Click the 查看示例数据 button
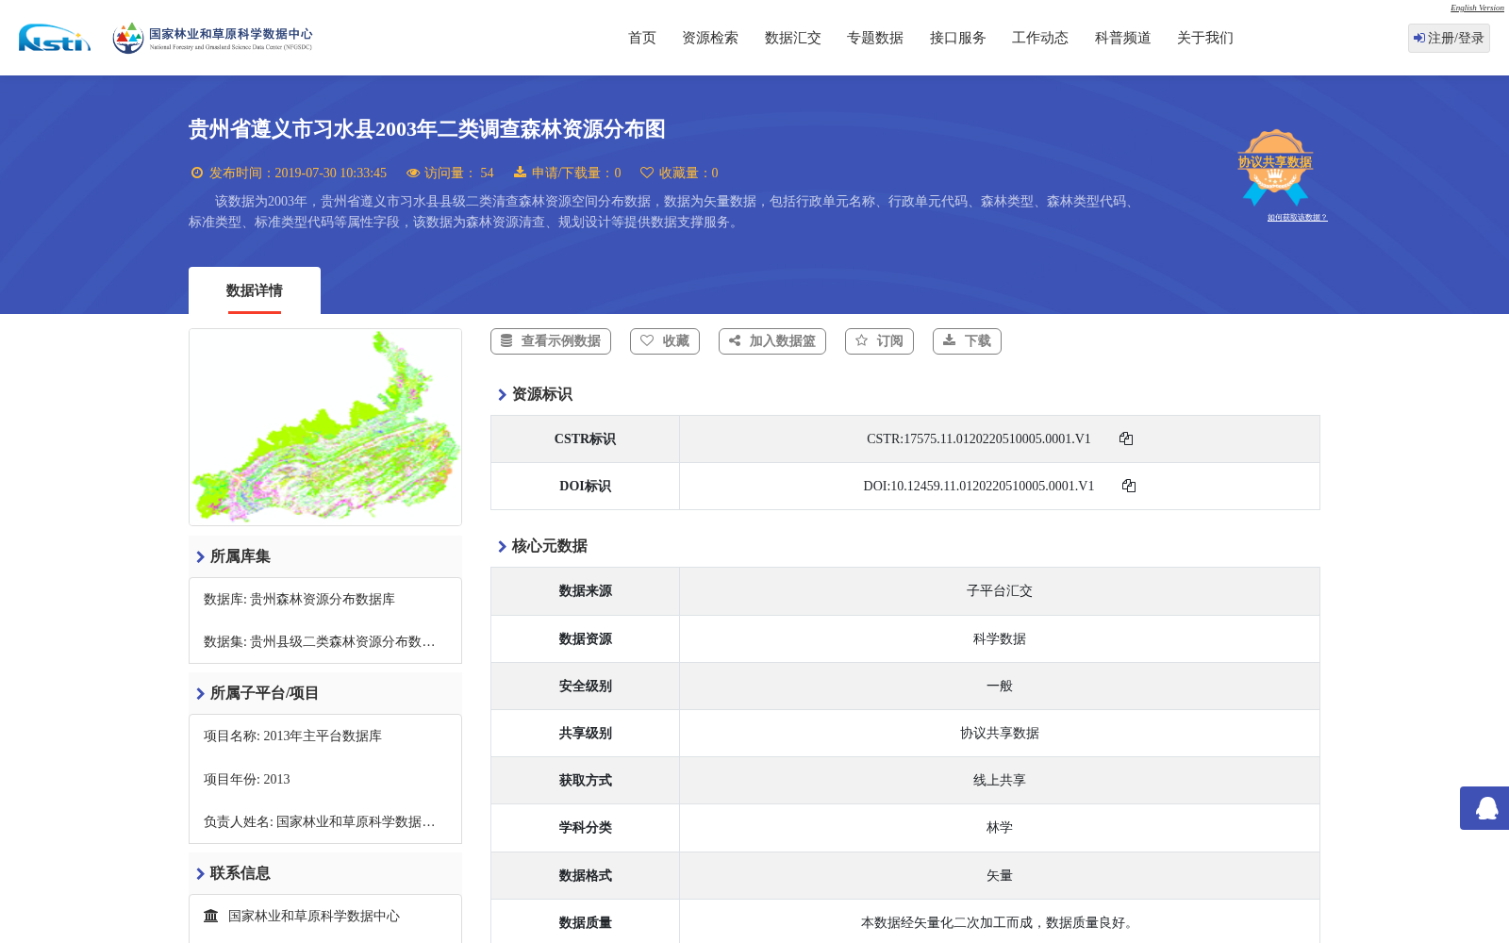Viewport: 1509px width, 943px height. coord(551,341)
